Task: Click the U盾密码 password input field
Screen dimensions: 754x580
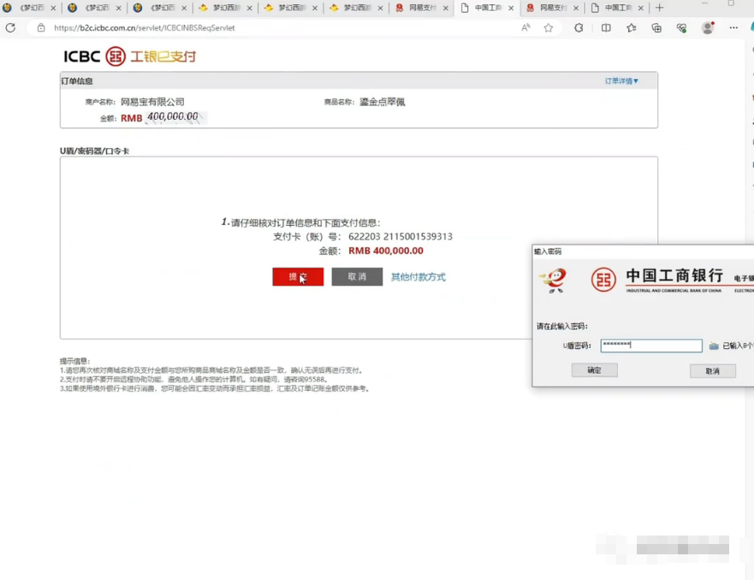Action: [x=650, y=346]
